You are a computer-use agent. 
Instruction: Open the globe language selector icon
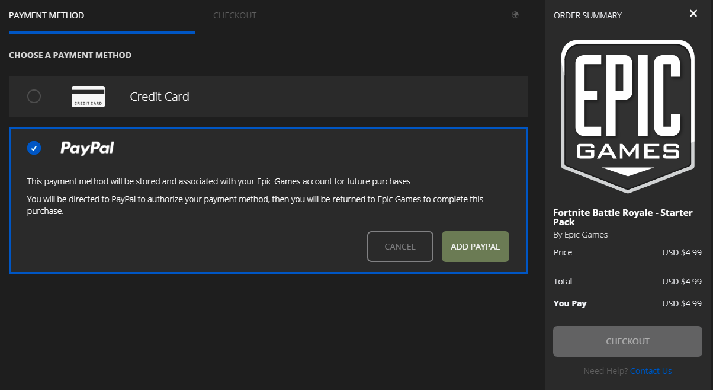515,15
